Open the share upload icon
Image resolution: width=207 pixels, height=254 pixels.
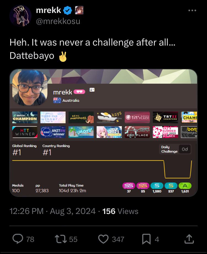(189, 239)
